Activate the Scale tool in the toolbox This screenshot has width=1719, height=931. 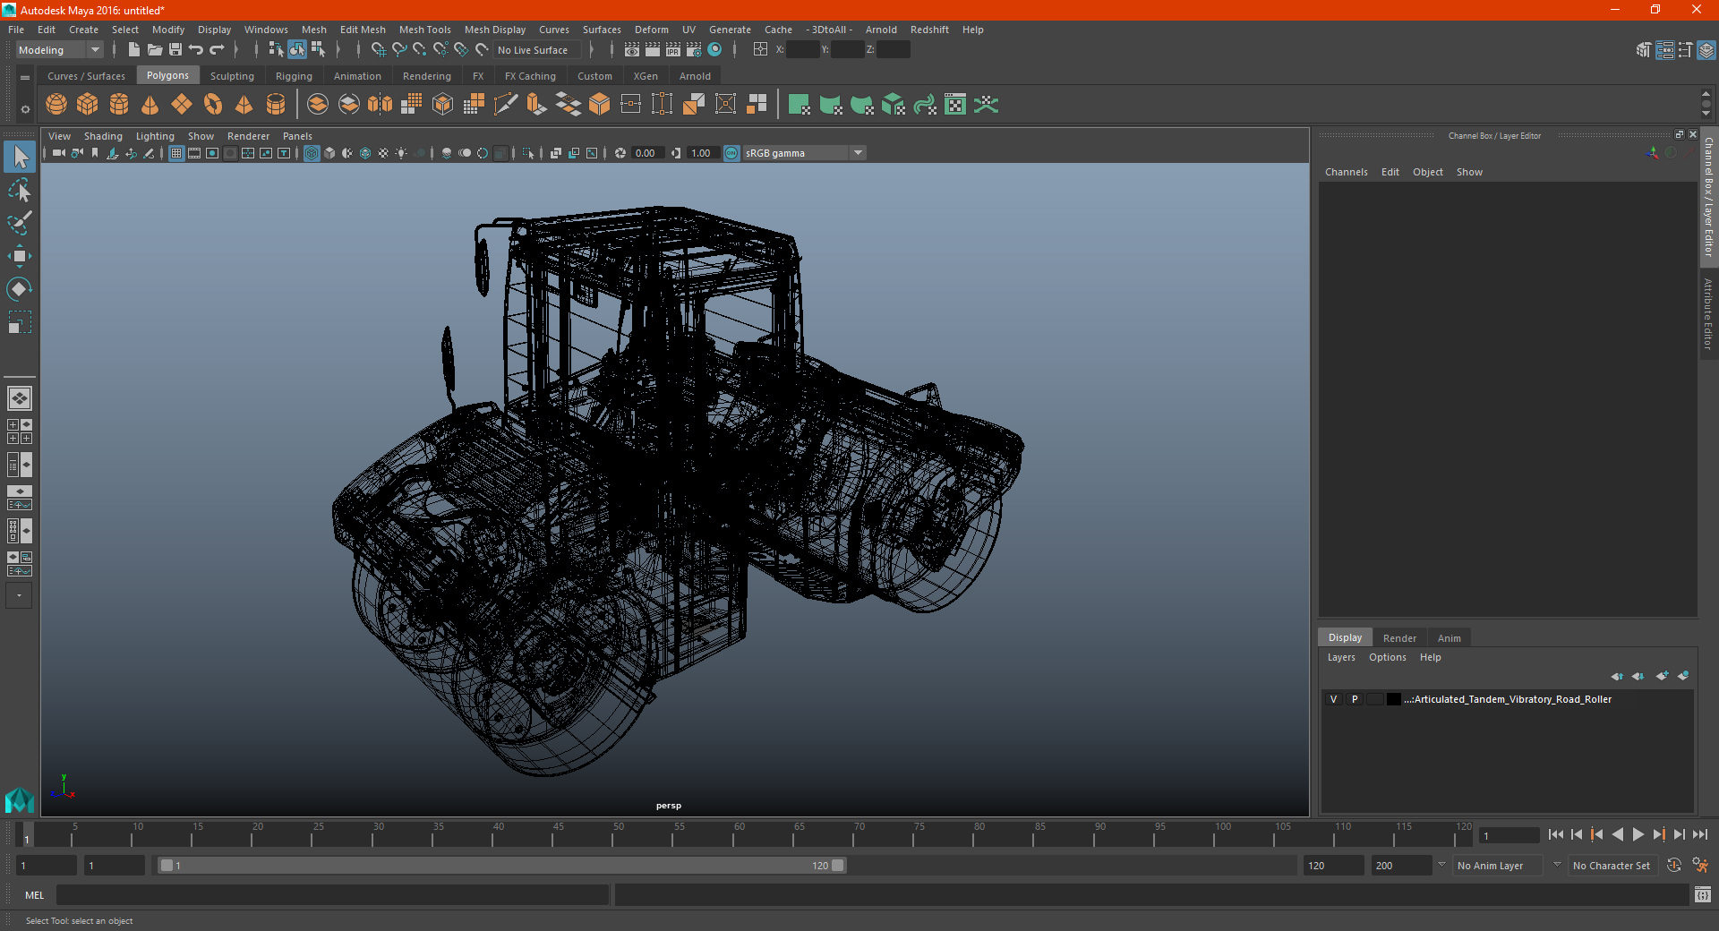pyautogui.click(x=19, y=322)
